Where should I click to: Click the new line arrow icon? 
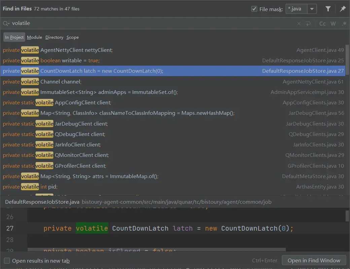tap(308, 24)
